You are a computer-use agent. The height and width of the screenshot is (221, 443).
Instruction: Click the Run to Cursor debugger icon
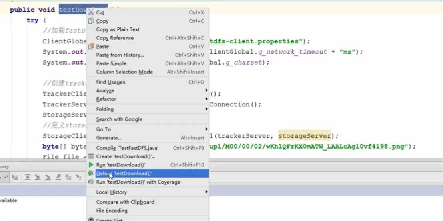(x=78, y=177)
